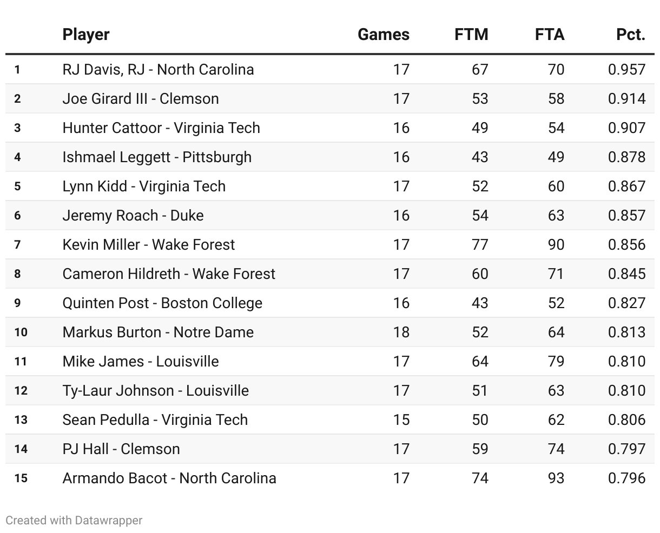Click the FTA column header
660x533 pixels.
click(x=549, y=35)
